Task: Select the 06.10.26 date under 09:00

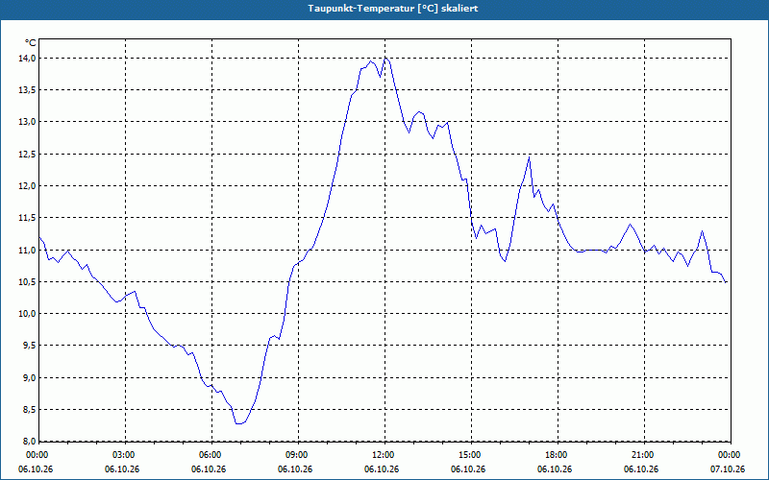Action: coord(295,469)
